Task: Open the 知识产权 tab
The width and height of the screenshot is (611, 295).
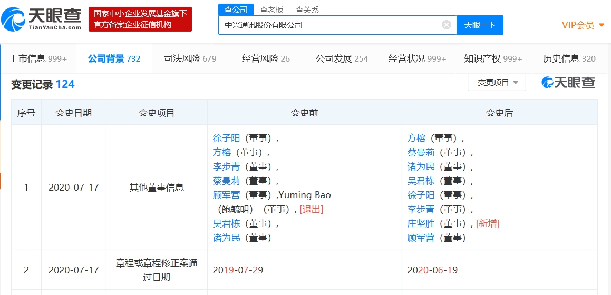Action: (x=492, y=58)
